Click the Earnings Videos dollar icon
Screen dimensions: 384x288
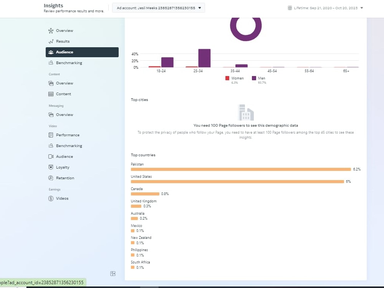[x=51, y=199]
